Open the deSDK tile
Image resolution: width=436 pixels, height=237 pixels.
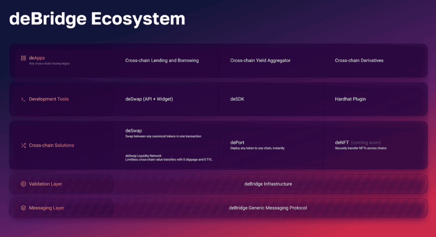point(237,99)
